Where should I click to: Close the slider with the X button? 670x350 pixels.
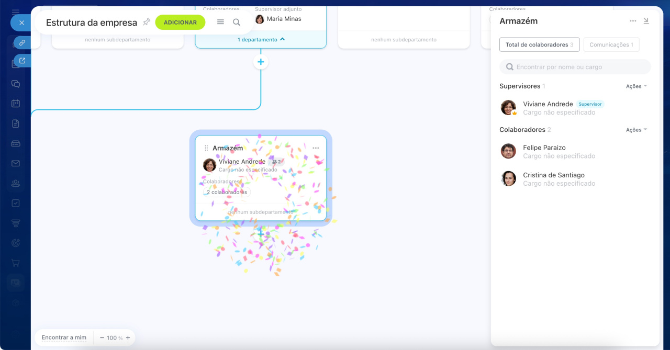21,22
